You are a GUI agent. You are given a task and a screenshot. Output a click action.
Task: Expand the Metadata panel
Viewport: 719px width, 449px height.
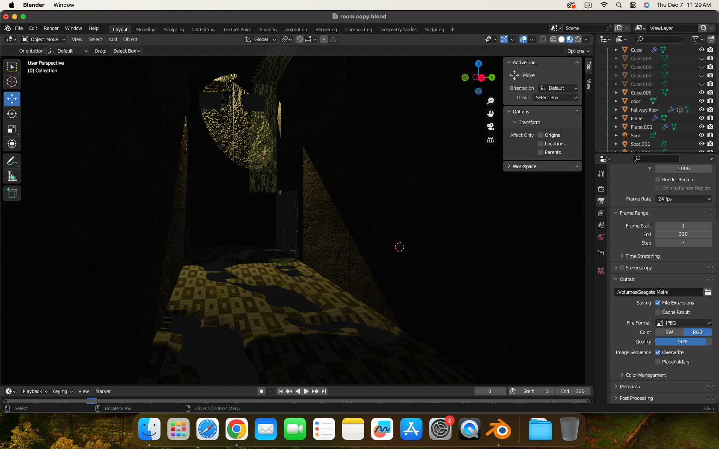[629, 387]
